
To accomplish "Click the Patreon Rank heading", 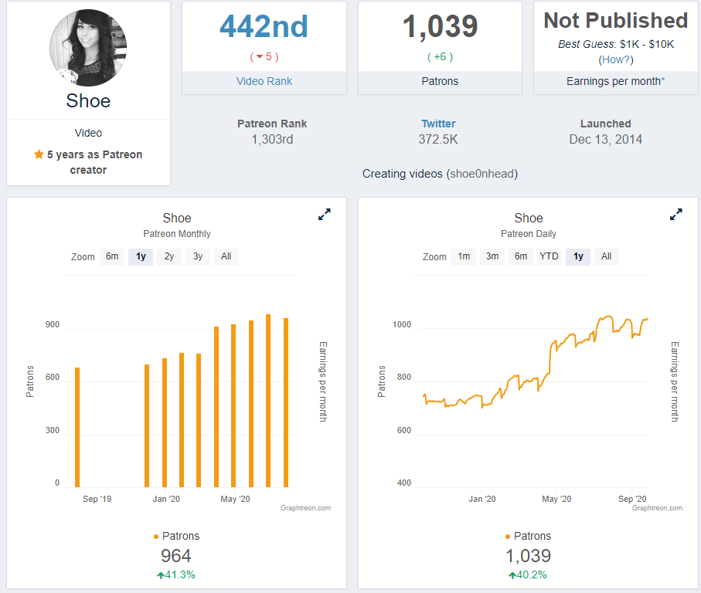I will pyautogui.click(x=272, y=124).
